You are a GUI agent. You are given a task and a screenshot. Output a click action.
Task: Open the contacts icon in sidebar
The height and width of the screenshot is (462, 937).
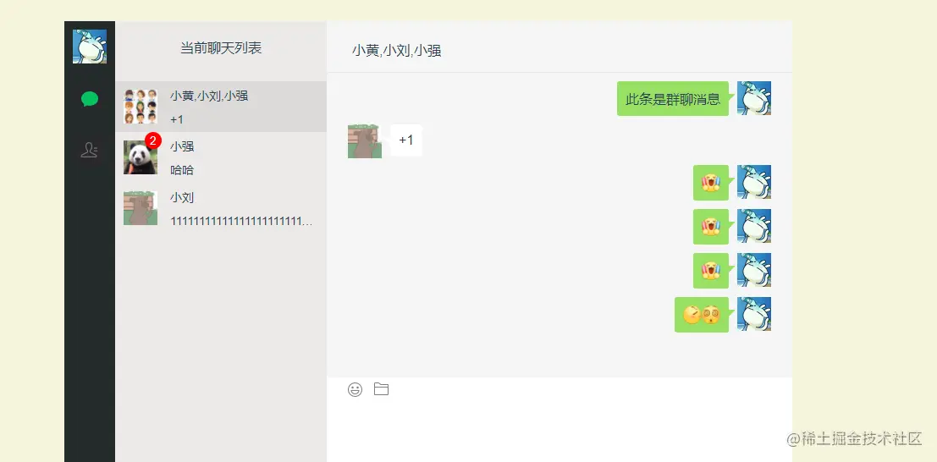pyautogui.click(x=89, y=150)
